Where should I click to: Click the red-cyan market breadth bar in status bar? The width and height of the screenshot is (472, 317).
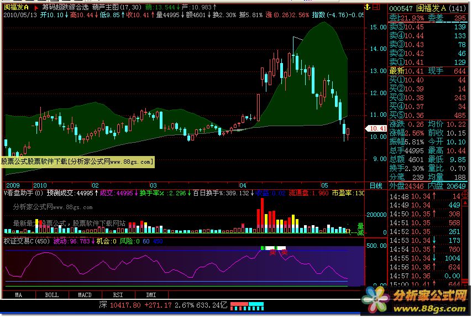point(247,306)
